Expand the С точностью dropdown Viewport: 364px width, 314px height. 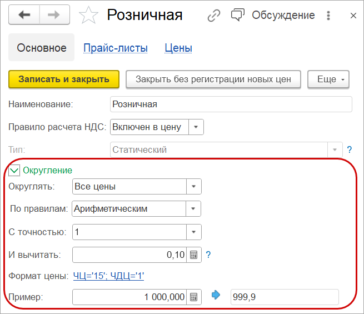[193, 232]
